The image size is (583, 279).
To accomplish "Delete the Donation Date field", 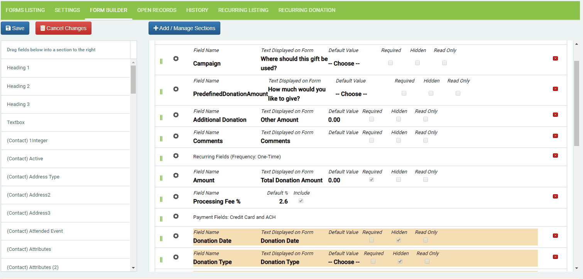I will click(555, 235).
